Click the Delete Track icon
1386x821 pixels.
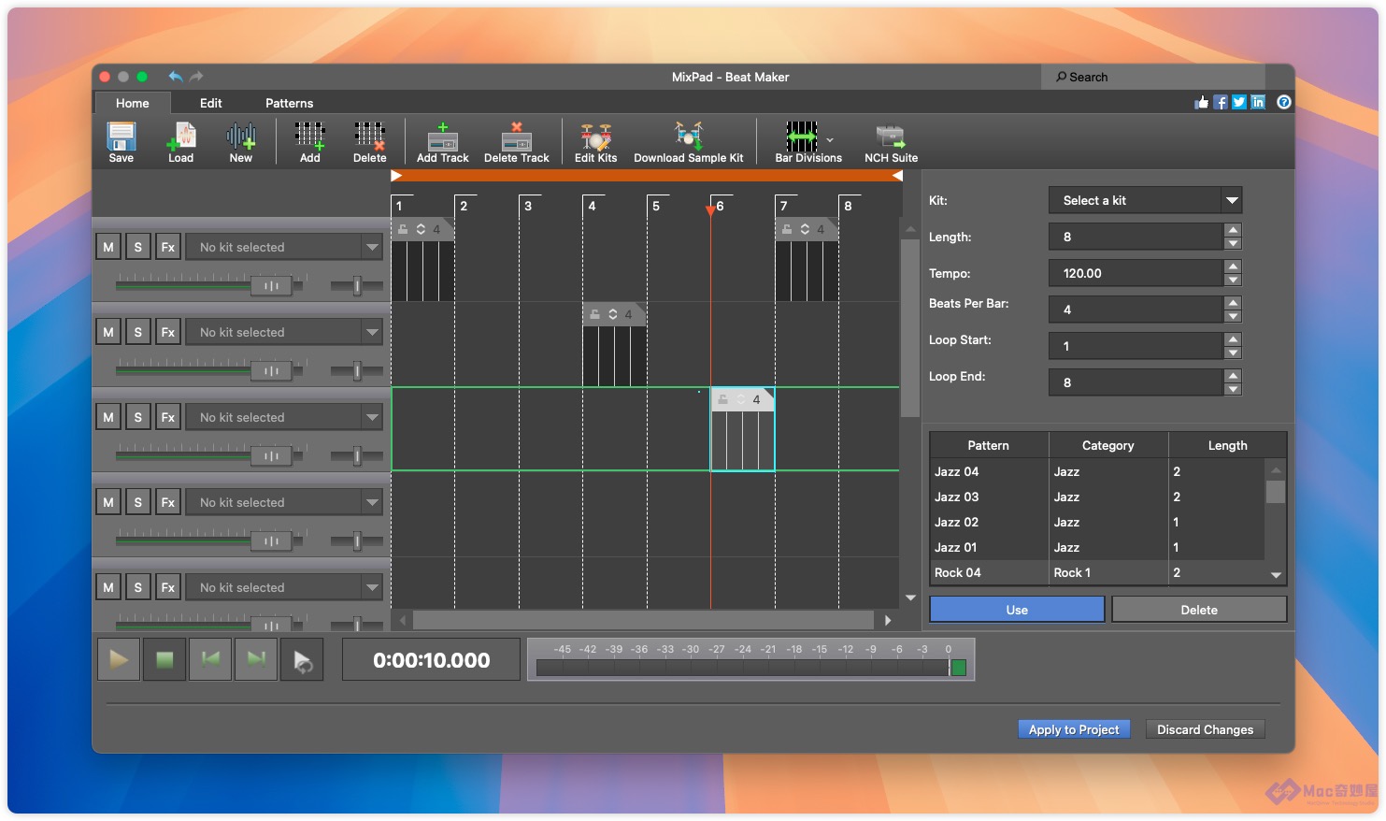click(517, 142)
